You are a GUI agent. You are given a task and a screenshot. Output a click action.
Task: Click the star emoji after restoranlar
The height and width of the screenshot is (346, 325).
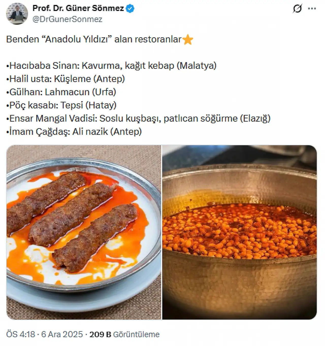click(x=188, y=40)
